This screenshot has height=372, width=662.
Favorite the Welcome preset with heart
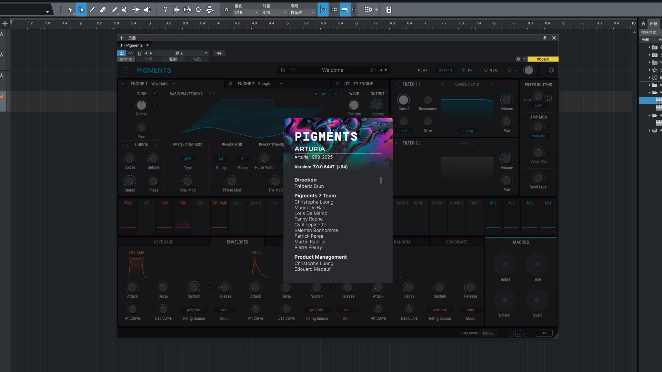[x=293, y=70]
